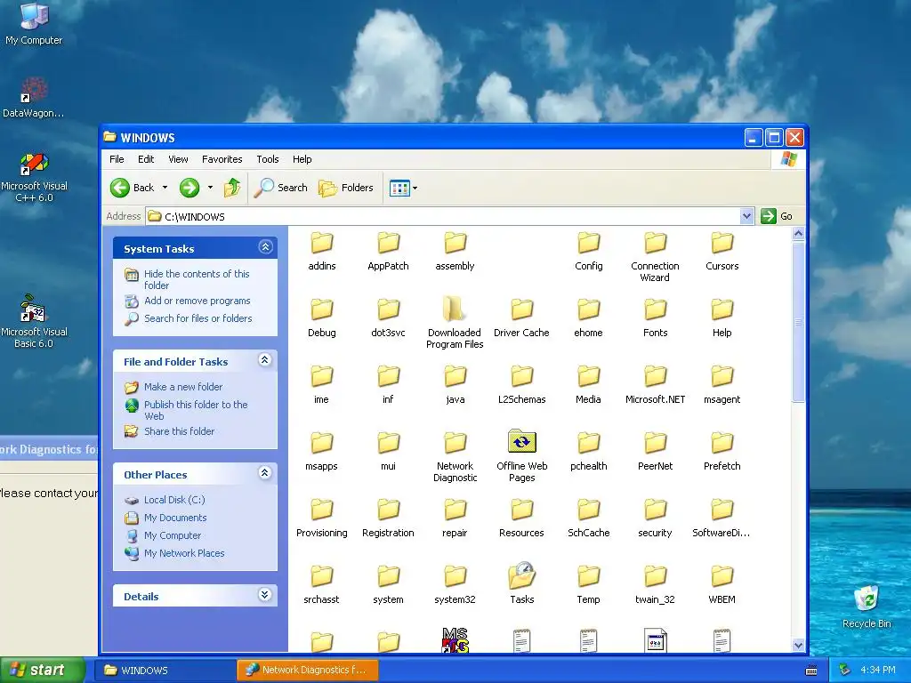911x683 pixels.
Task: Switch to Network Diagnostics taskbar button
Action: [307, 670]
